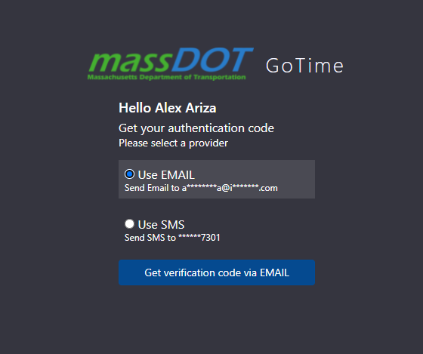This screenshot has width=423, height=354.
Task: Click the massDOT logo
Action: pyautogui.click(x=170, y=64)
